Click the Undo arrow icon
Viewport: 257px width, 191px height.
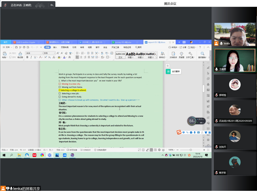32,47
